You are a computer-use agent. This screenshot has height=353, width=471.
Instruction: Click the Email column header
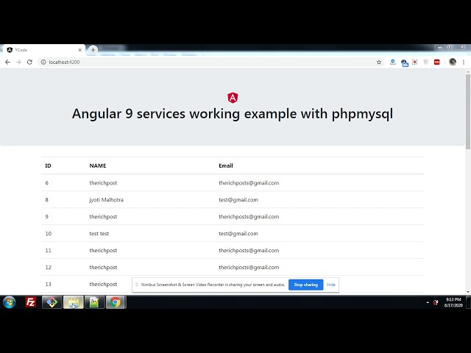click(x=226, y=165)
